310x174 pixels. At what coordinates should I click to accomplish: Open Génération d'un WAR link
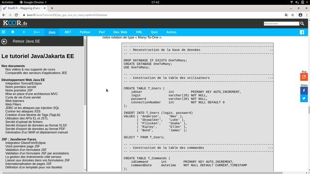point(37,132)
